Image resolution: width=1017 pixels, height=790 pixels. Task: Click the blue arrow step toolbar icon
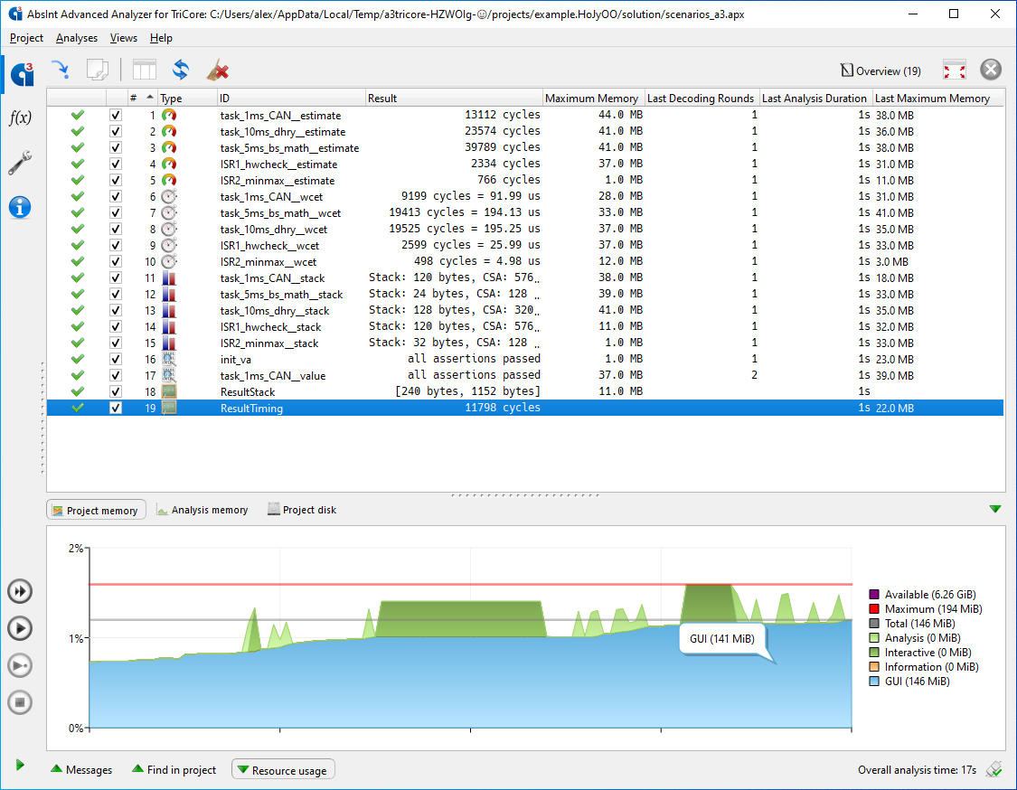[x=61, y=70]
